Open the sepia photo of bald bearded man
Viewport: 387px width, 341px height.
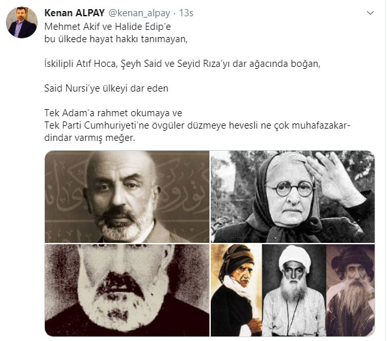127,197
